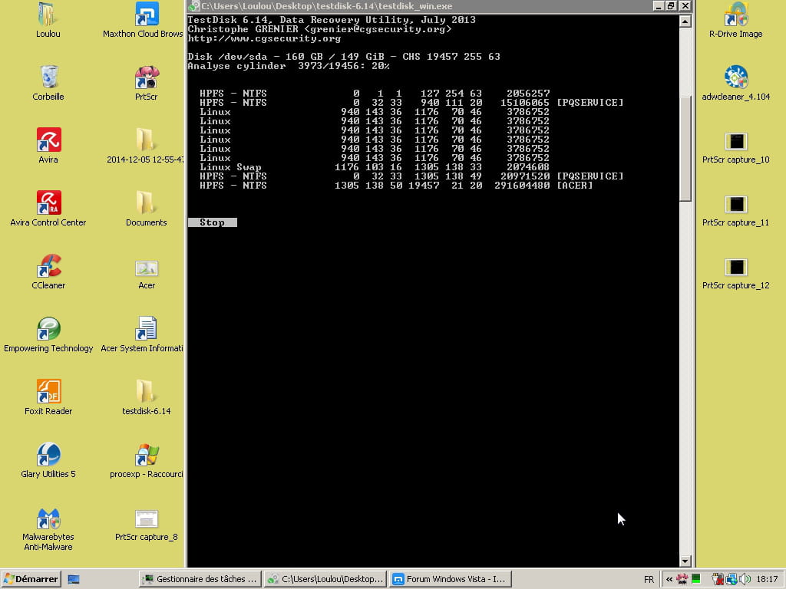Viewport: 786px width, 589px height.
Task: Click console scrollbar down arrow
Action: tap(685, 561)
